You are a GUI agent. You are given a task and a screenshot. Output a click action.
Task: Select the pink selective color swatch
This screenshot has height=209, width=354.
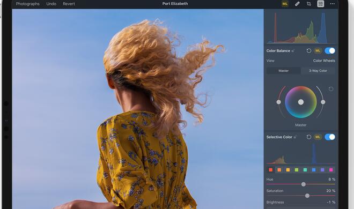(331, 170)
